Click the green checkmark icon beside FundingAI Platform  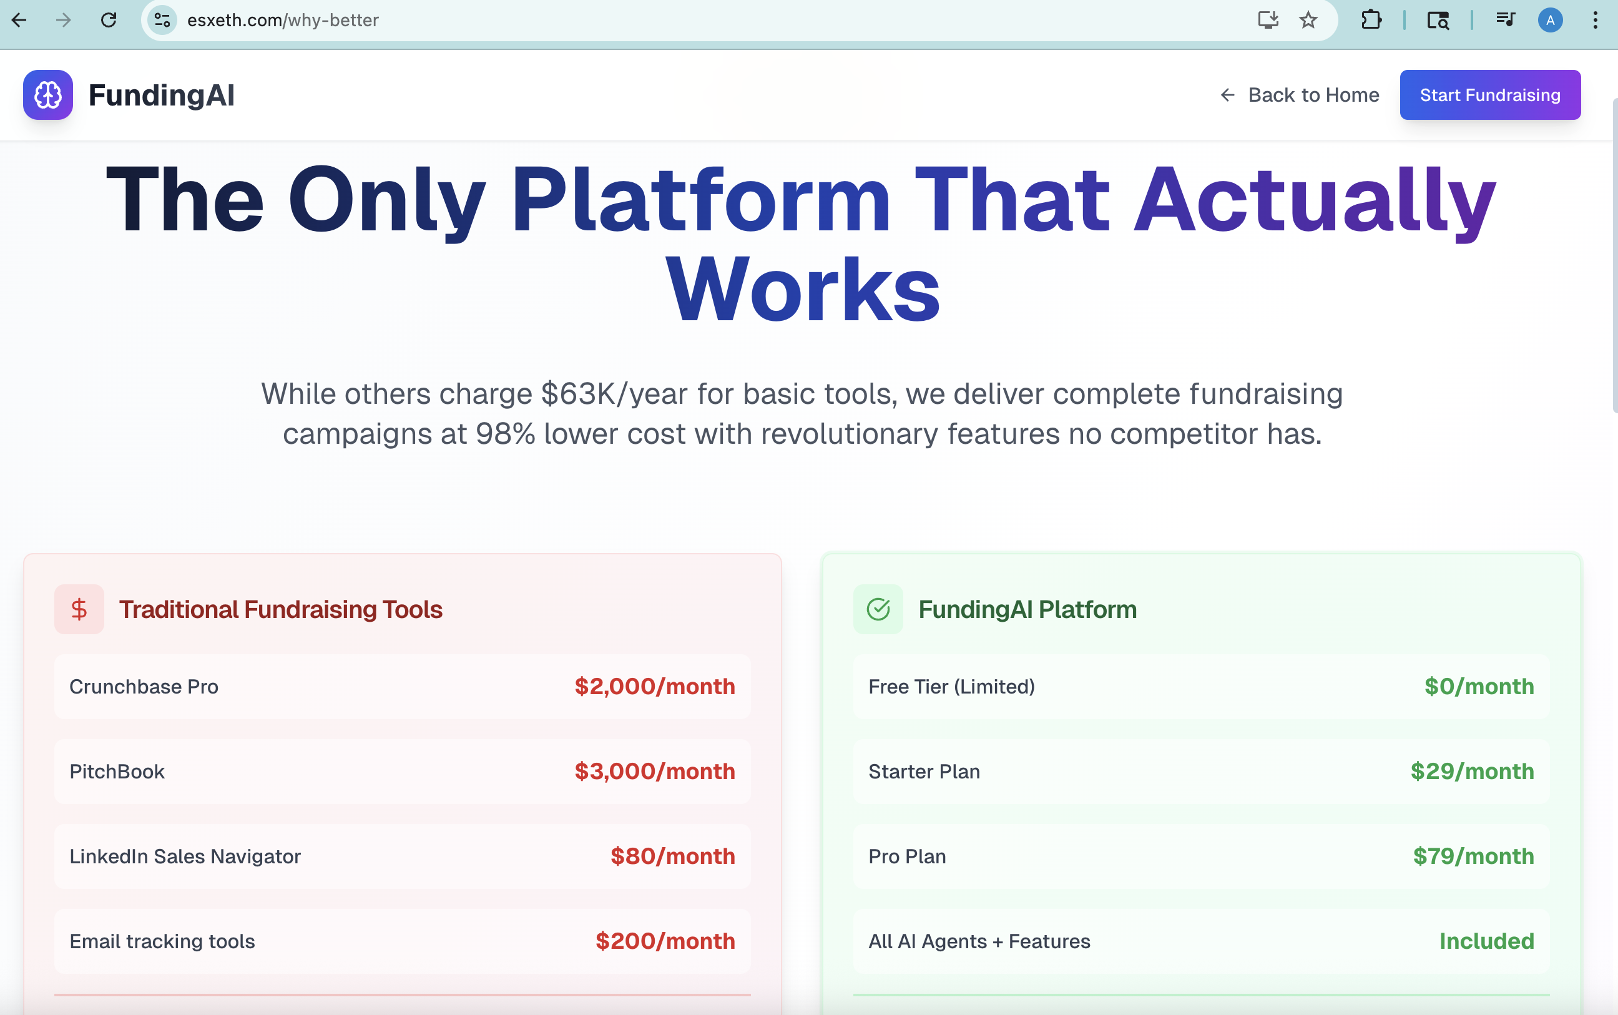(878, 609)
